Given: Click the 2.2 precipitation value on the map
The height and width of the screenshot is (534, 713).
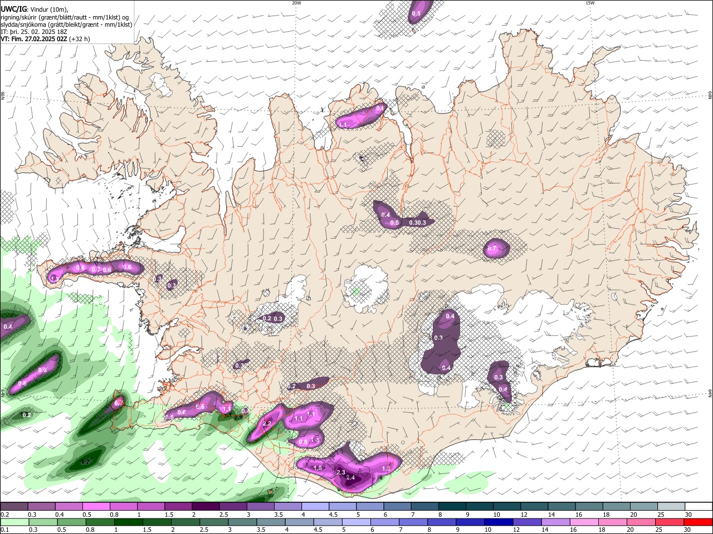Looking at the screenshot, I should (x=266, y=424).
